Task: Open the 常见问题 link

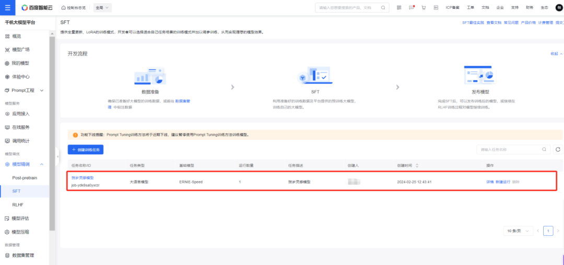Action: 511,22
